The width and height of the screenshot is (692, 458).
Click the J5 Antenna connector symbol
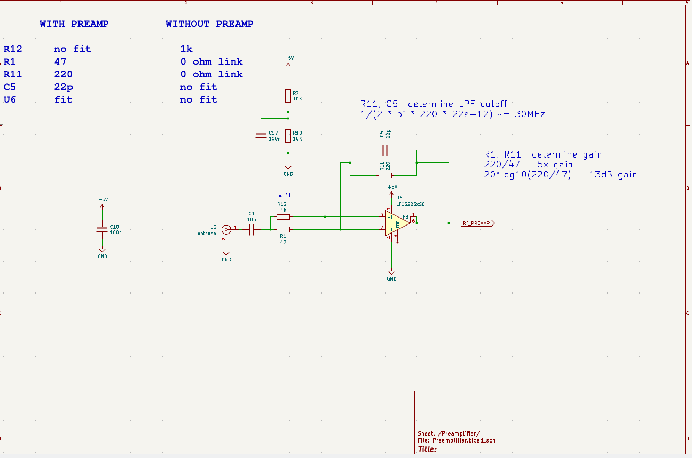click(x=226, y=229)
